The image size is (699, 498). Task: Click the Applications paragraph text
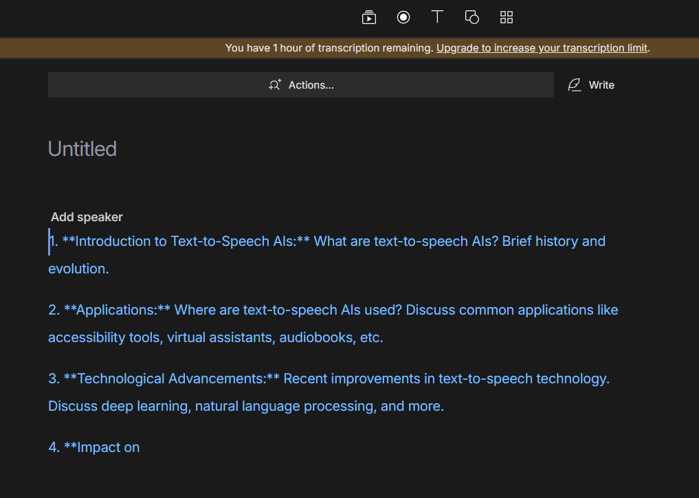tap(333, 310)
